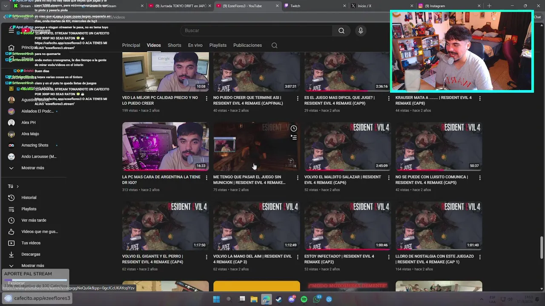Open options for NO PUEDO CREER QUE TERMINE video
The height and width of the screenshot is (306, 545).
[x=298, y=98]
